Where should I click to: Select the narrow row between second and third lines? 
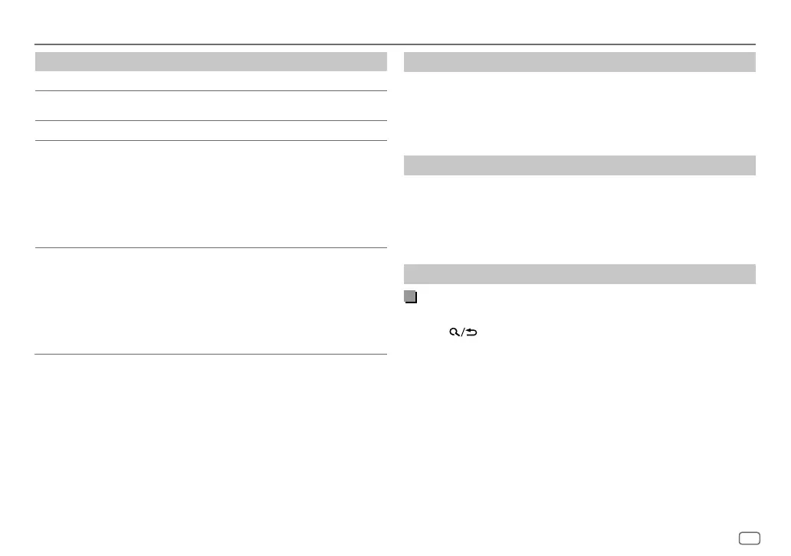[x=211, y=130]
